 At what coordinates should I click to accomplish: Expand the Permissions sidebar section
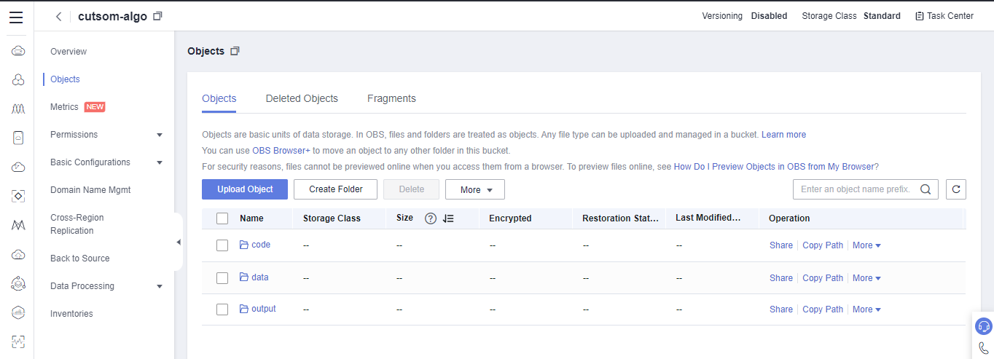(x=160, y=135)
